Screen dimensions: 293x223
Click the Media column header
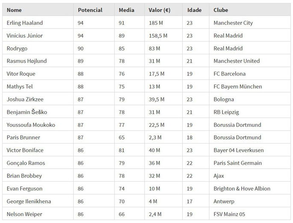pos(127,10)
